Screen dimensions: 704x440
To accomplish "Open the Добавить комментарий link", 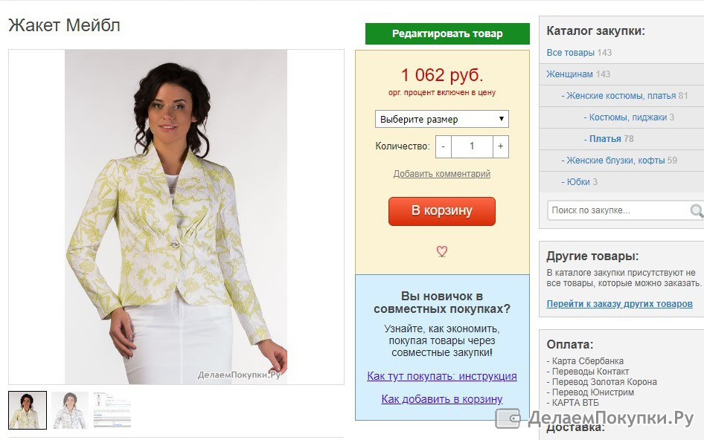I will tap(442, 174).
